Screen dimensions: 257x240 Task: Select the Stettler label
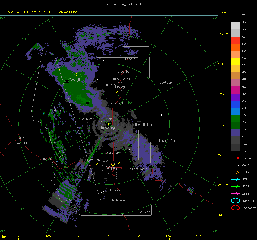click(166, 82)
